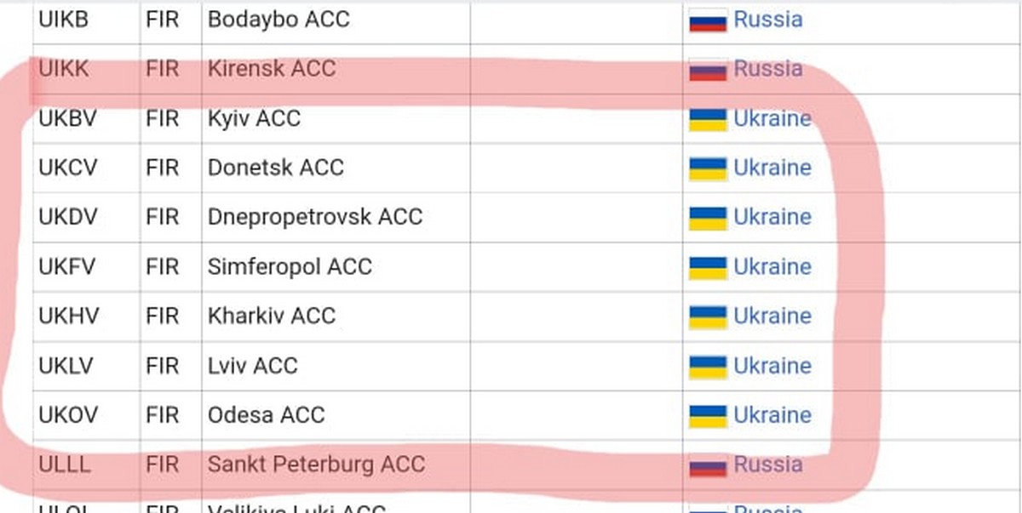Image resolution: width=1022 pixels, height=513 pixels.
Task: Follow the Ukraine link in the UKBV row
Action: coord(772,118)
